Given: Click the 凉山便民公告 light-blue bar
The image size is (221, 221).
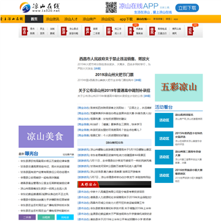Looking at the screenshot, I should click(114, 142).
